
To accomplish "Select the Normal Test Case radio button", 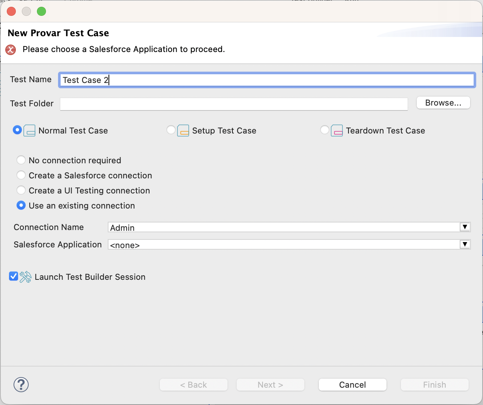I will (17, 130).
